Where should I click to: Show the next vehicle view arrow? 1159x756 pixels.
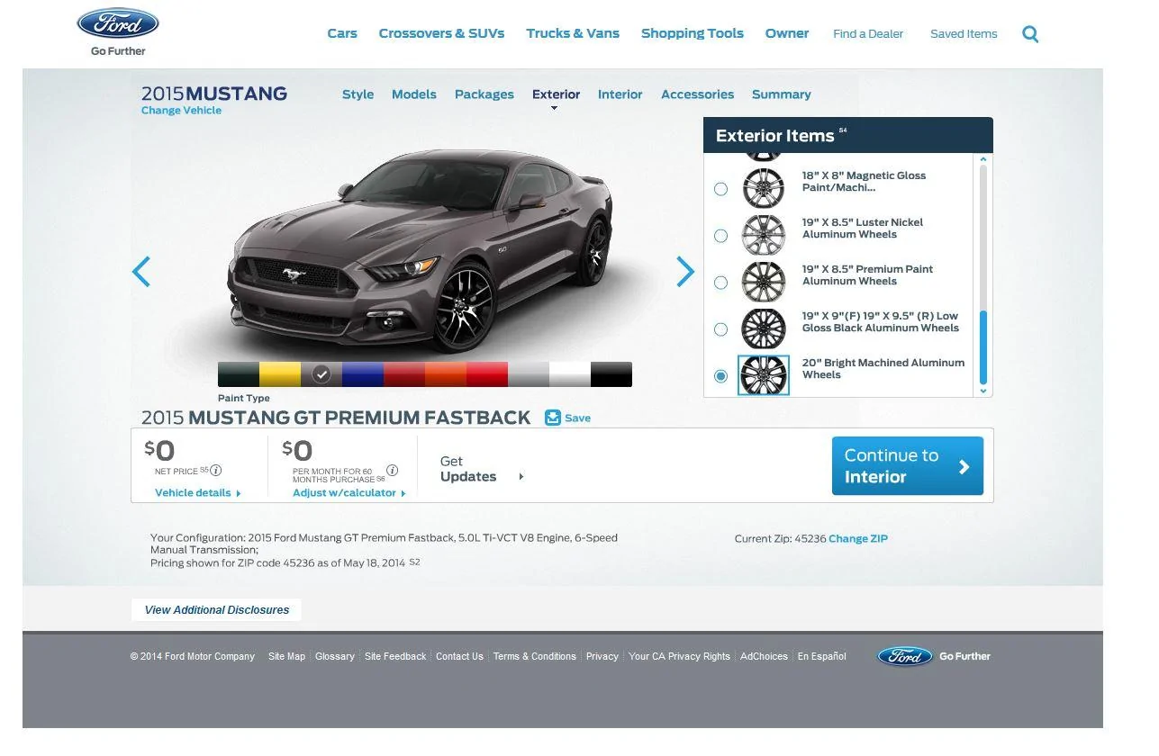coord(685,271)
